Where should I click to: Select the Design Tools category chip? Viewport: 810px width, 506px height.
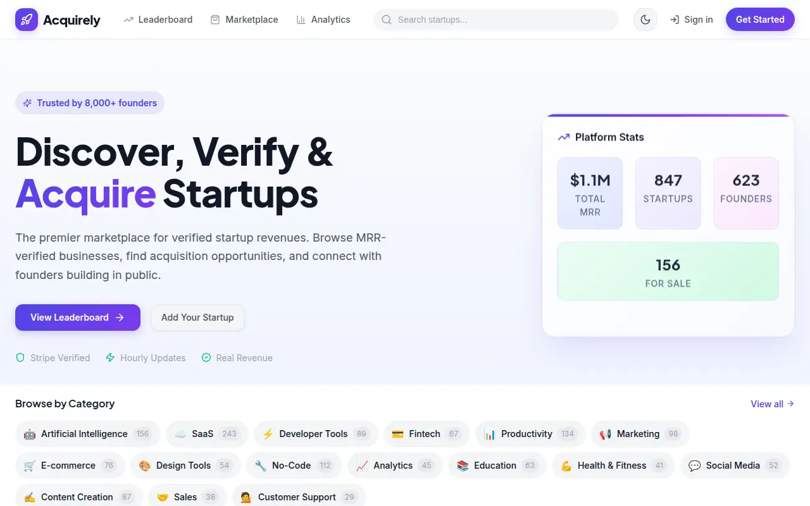(185, 466)
